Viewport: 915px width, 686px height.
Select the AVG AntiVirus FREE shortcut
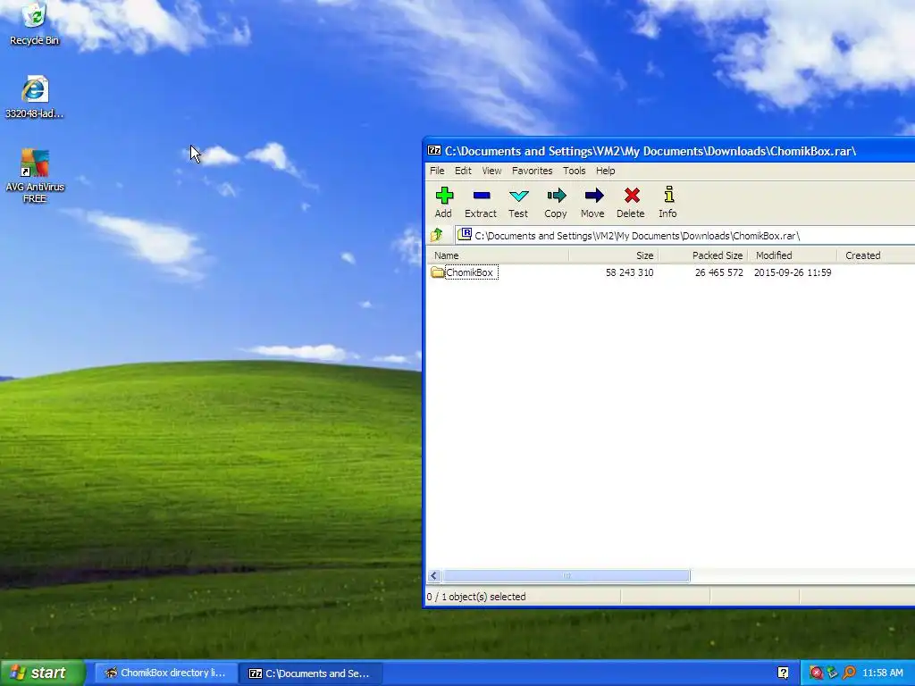click(35, 175)
